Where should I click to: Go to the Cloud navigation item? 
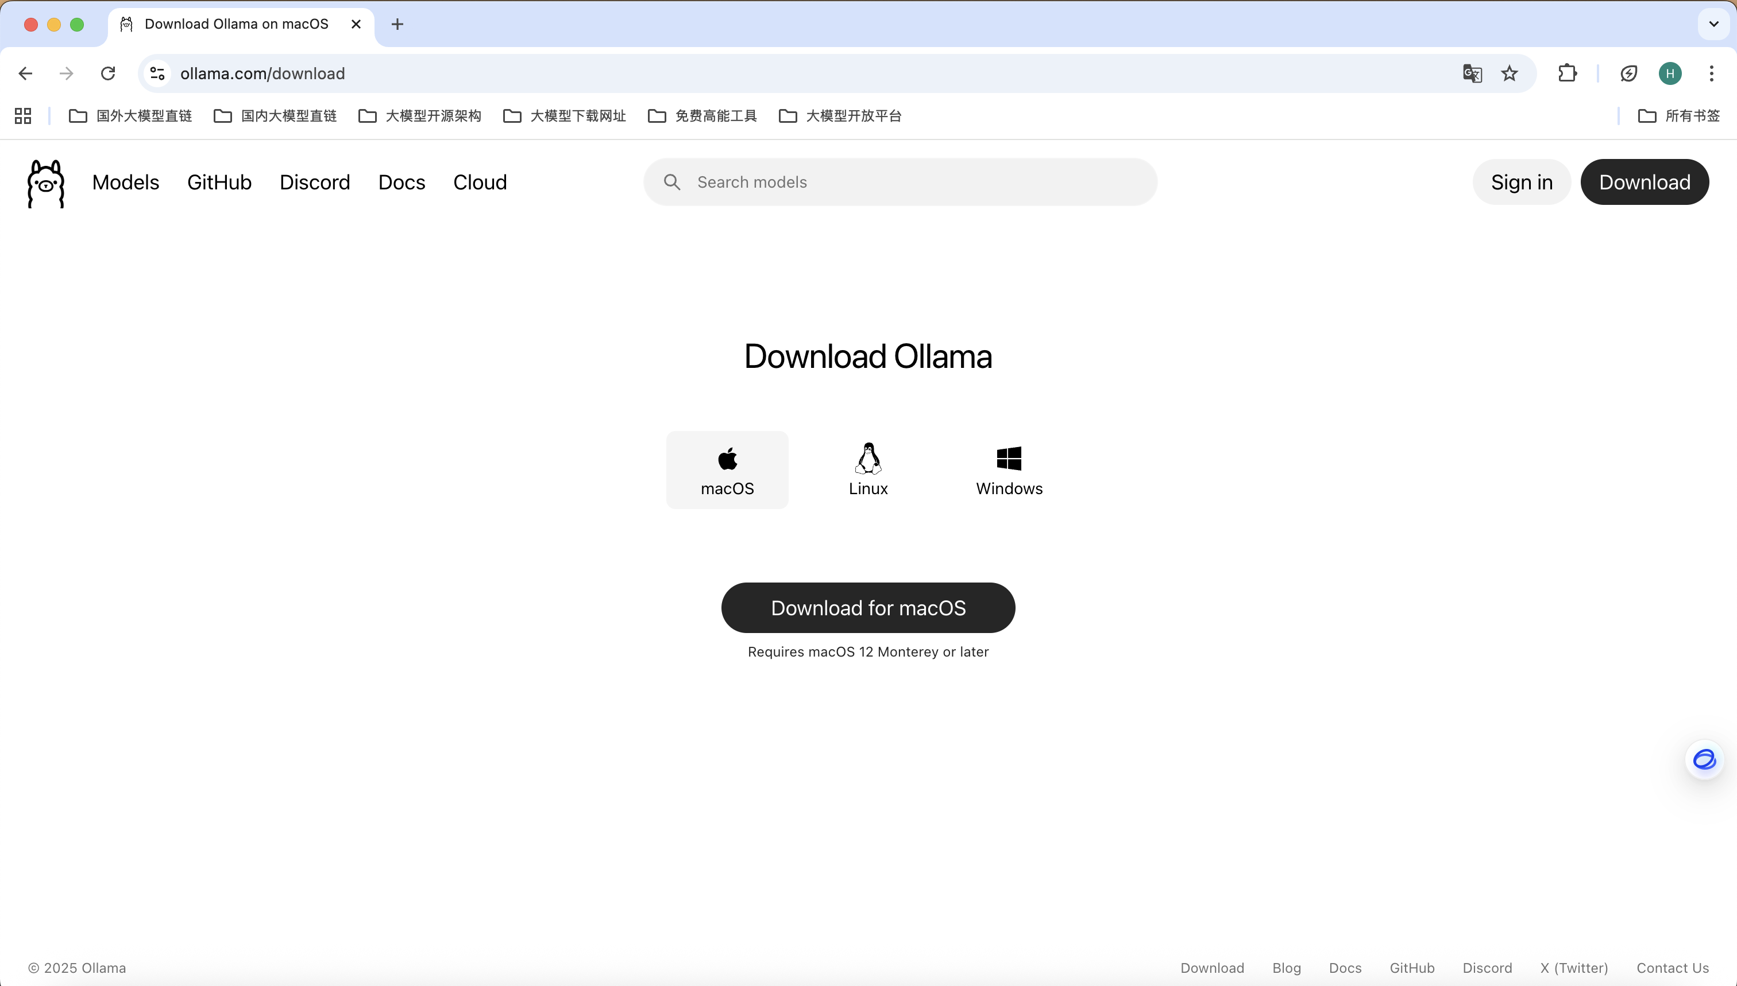[x=480, y=182]
